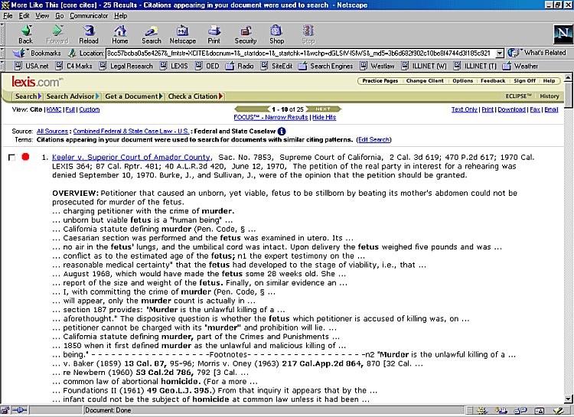Screen dimensions: 574x417
Task: Open the Location URL dropdown arrow
Action: coord(500,53)
